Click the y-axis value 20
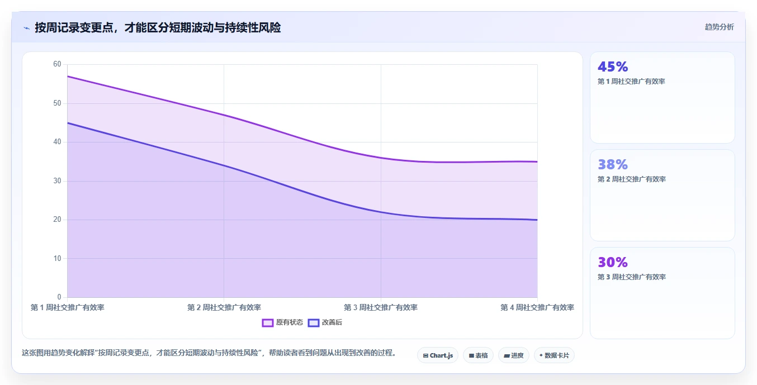 click(57, 220)
